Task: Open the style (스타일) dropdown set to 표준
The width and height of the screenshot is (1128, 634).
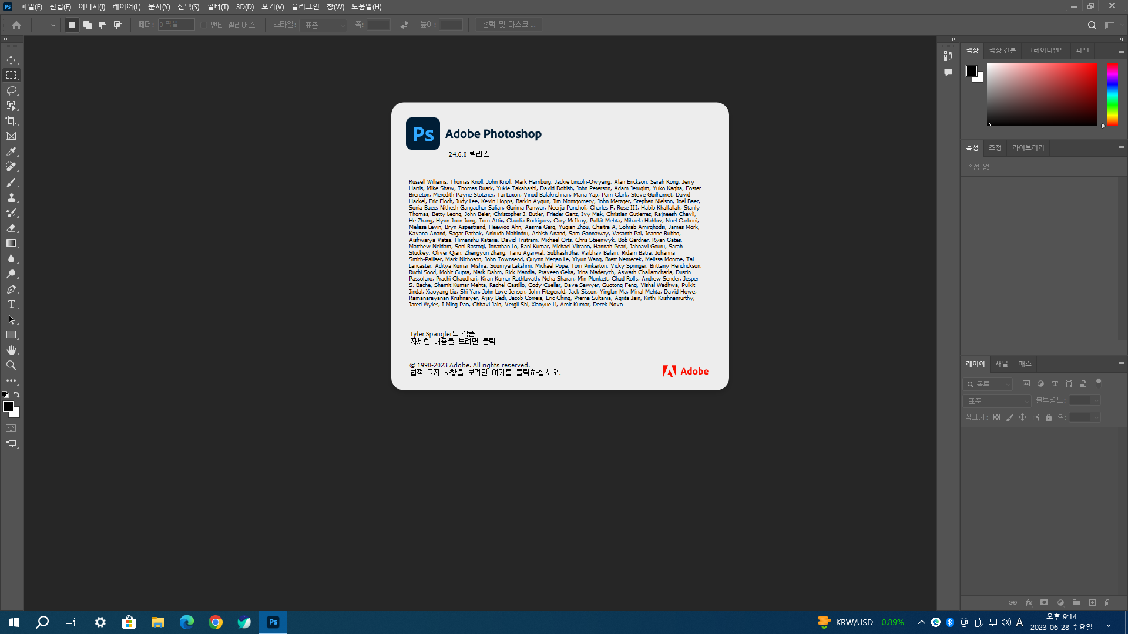Action: 323,25
